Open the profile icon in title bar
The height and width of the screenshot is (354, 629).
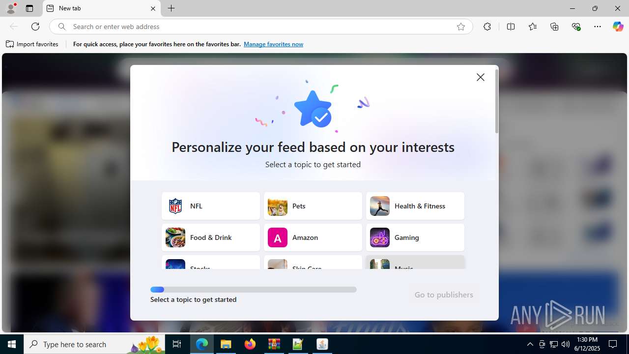coord(11,8)
